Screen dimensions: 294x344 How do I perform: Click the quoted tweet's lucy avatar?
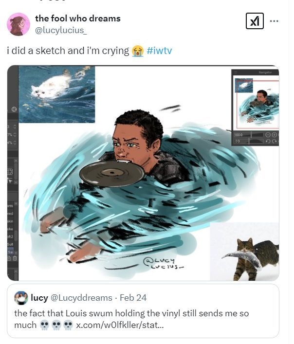pyautogui.click(x=21, y=298)
